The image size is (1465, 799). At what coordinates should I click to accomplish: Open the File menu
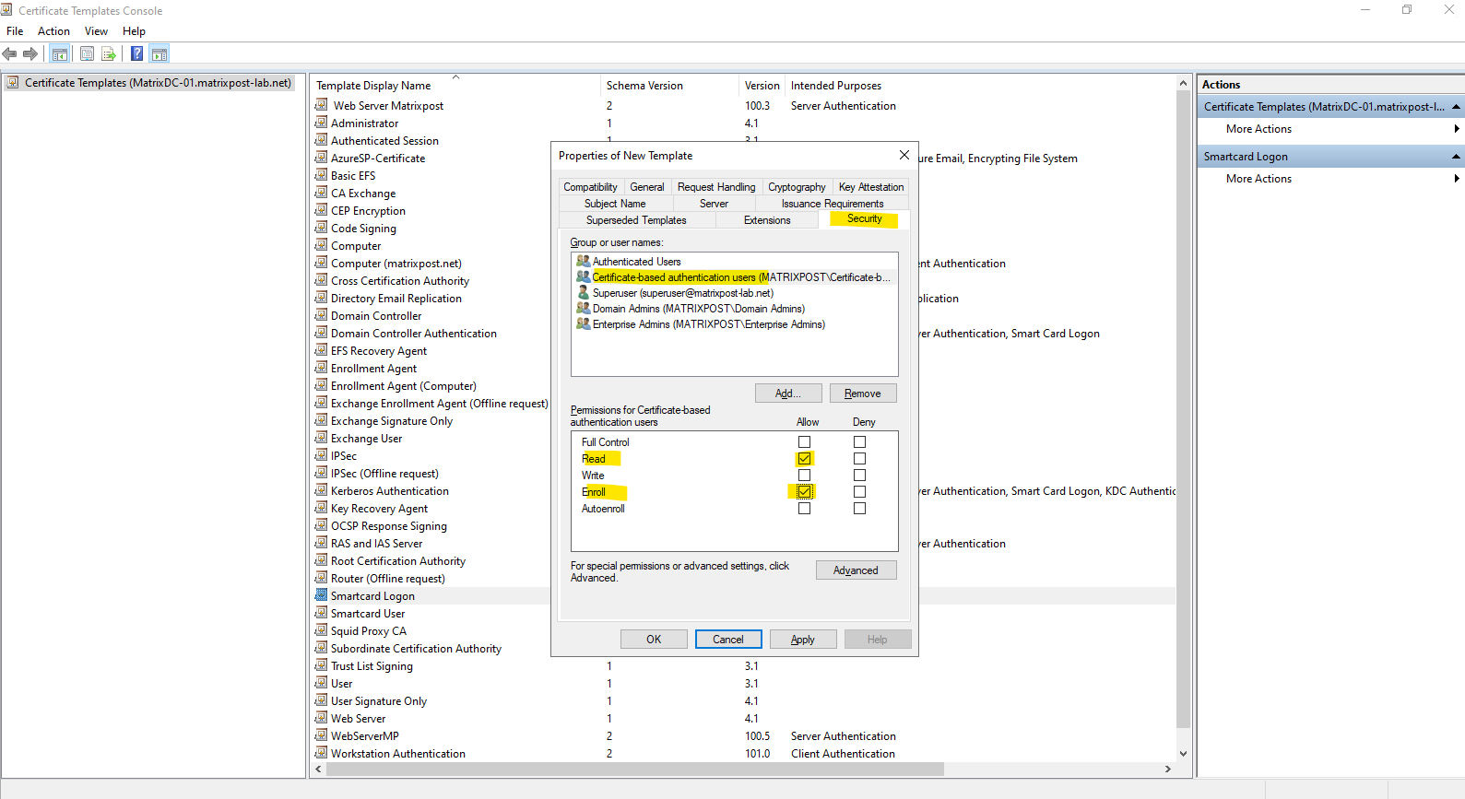tap(15, 31)
